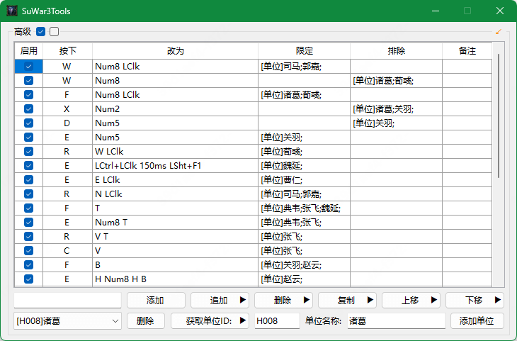Click the orange arrow icon at top right
The height and width of the screenshot is (341, 517).
499,31
